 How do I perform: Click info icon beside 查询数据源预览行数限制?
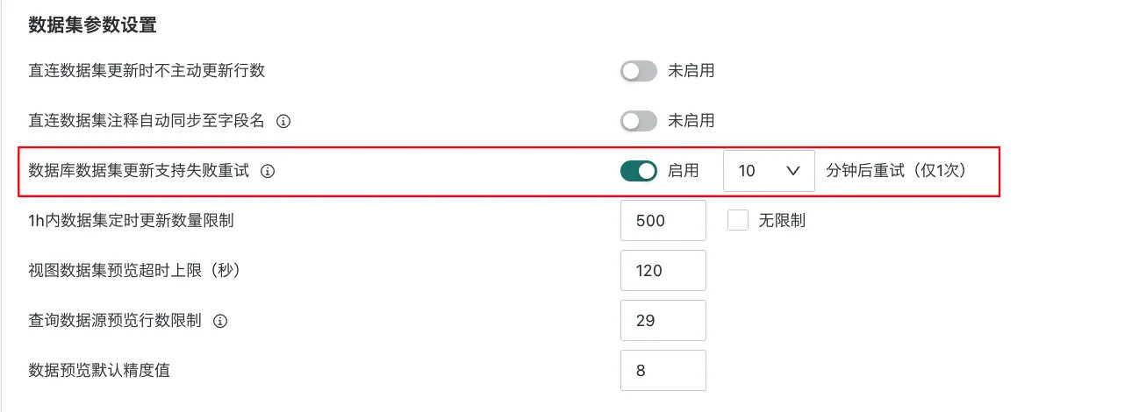coord(221,321)
